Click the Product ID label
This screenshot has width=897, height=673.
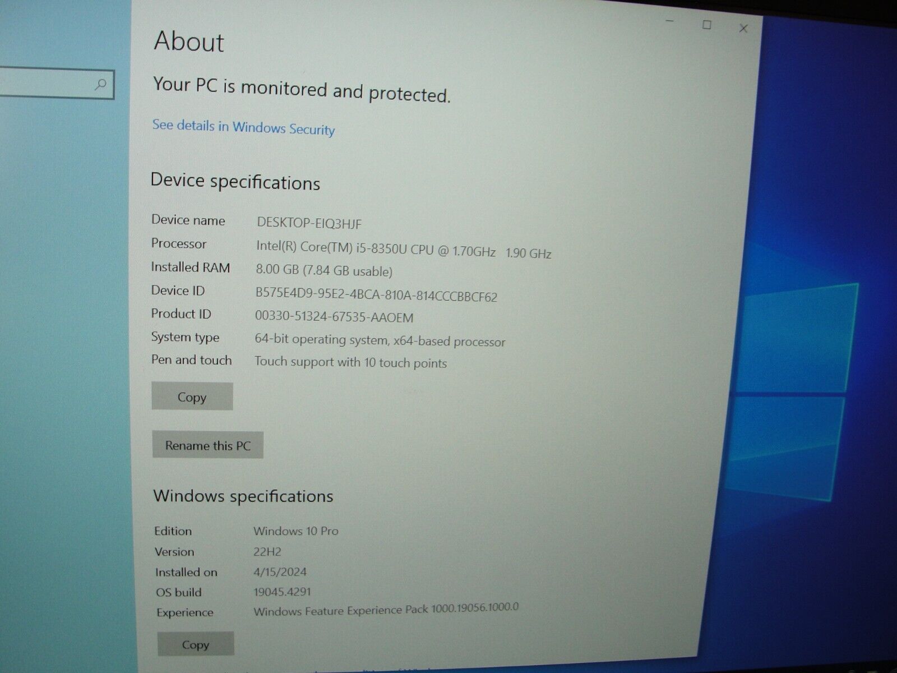coord(181,314)
